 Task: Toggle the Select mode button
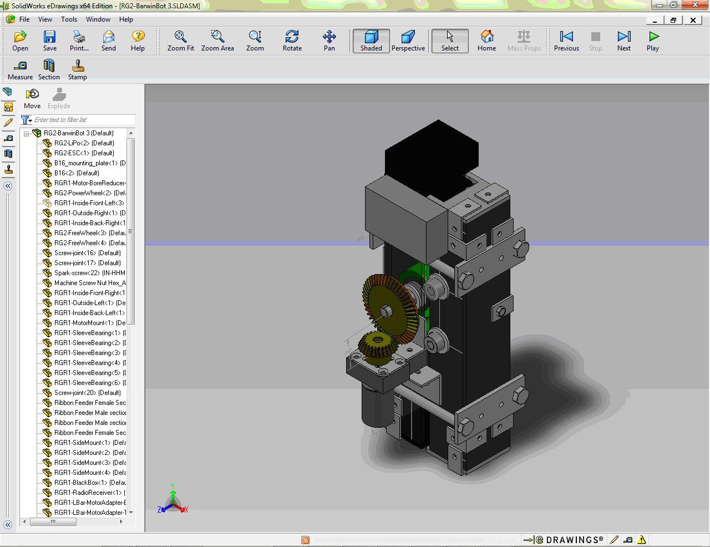coord(450,40)
